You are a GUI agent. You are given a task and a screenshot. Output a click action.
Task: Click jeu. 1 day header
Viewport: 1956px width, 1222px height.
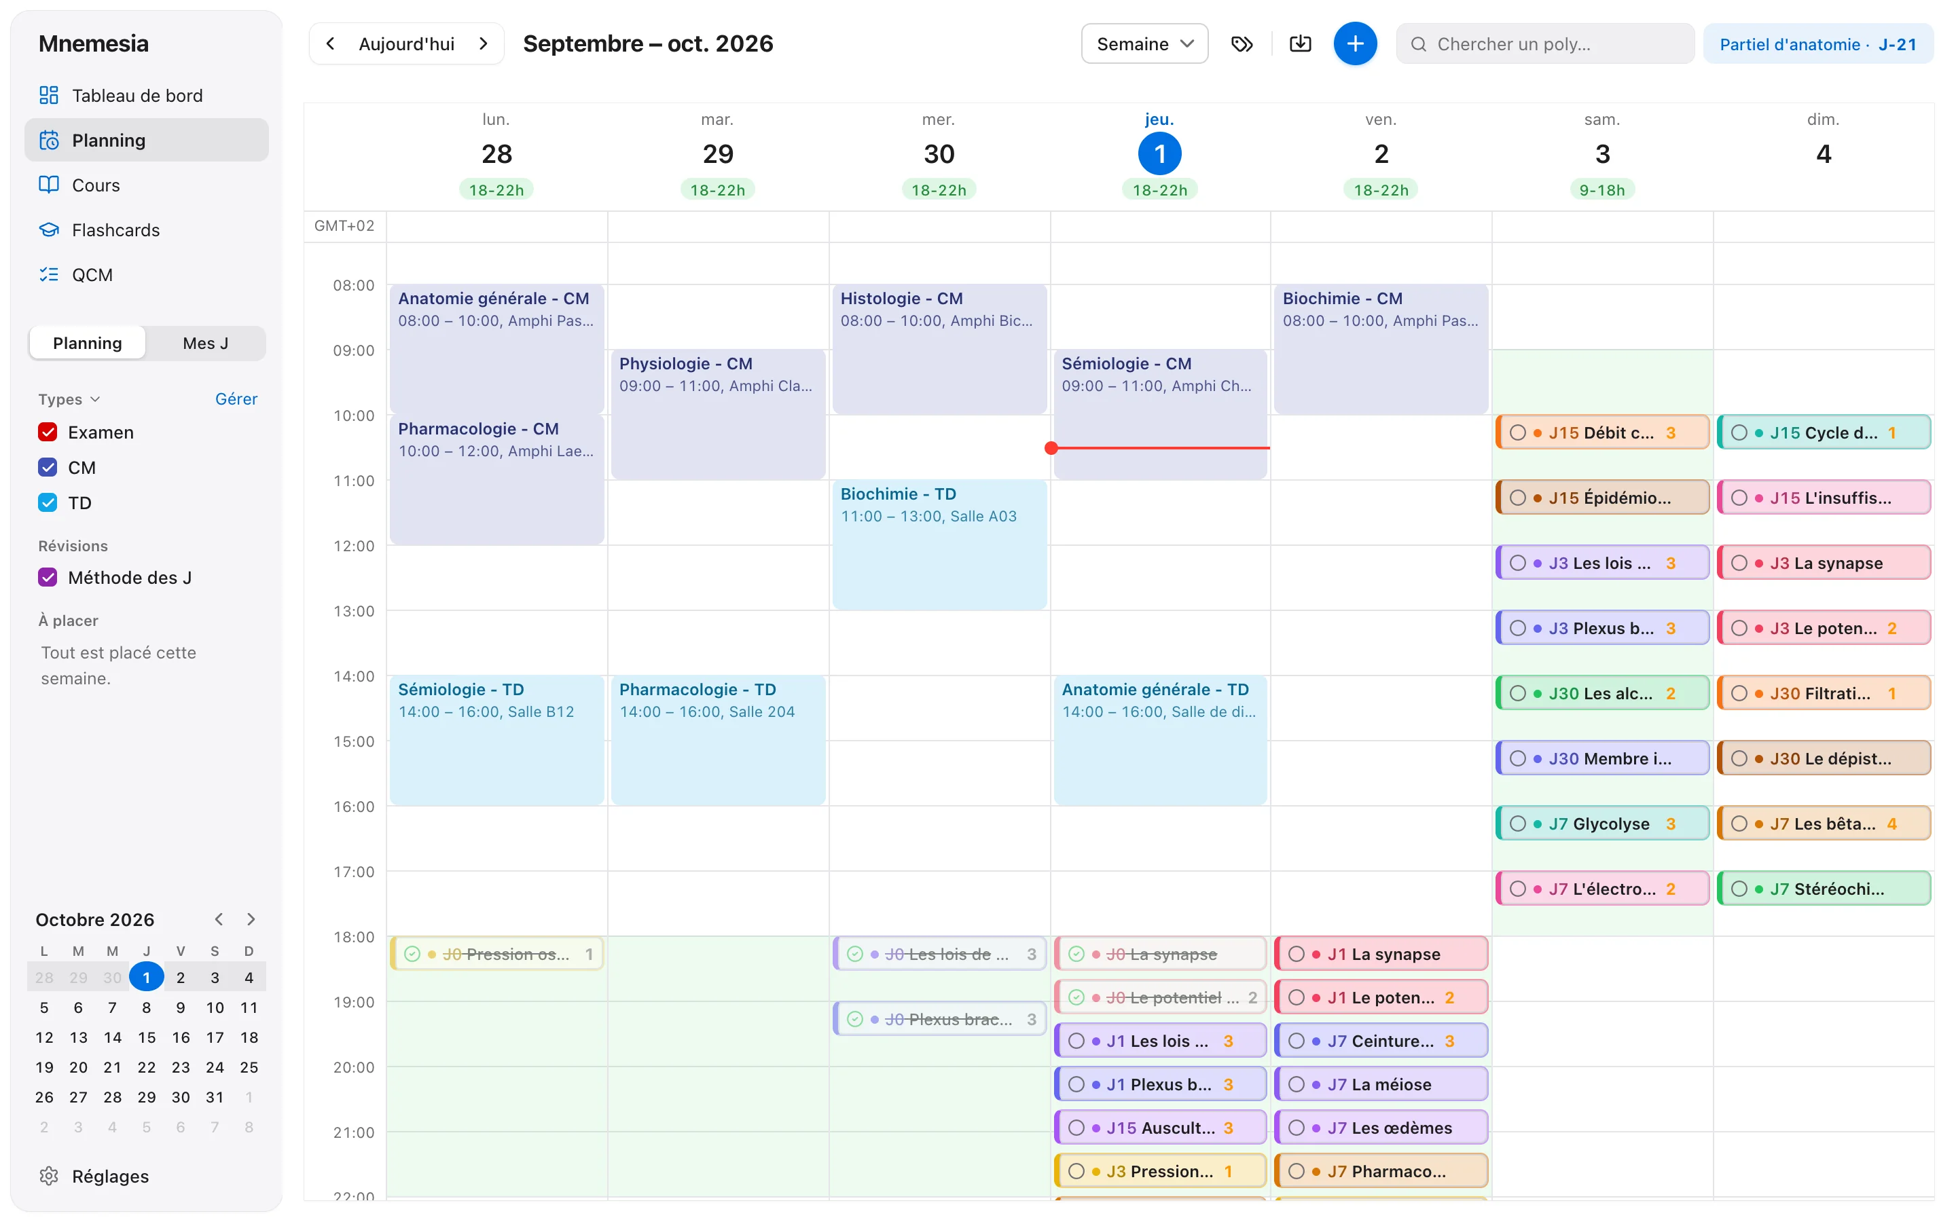pos(1159,153)
